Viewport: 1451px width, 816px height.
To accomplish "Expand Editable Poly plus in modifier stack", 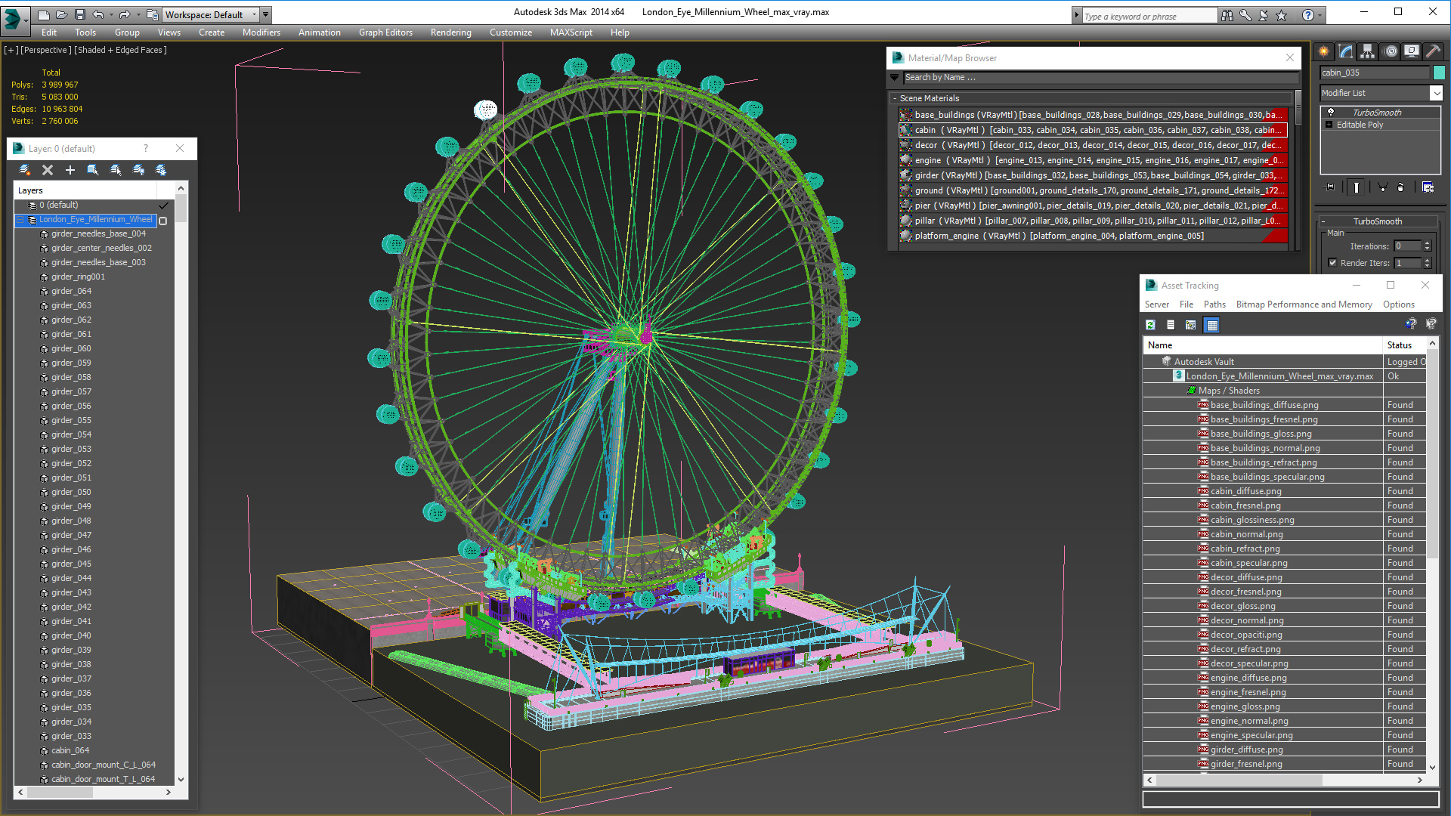I will (x=1329, y=125).
